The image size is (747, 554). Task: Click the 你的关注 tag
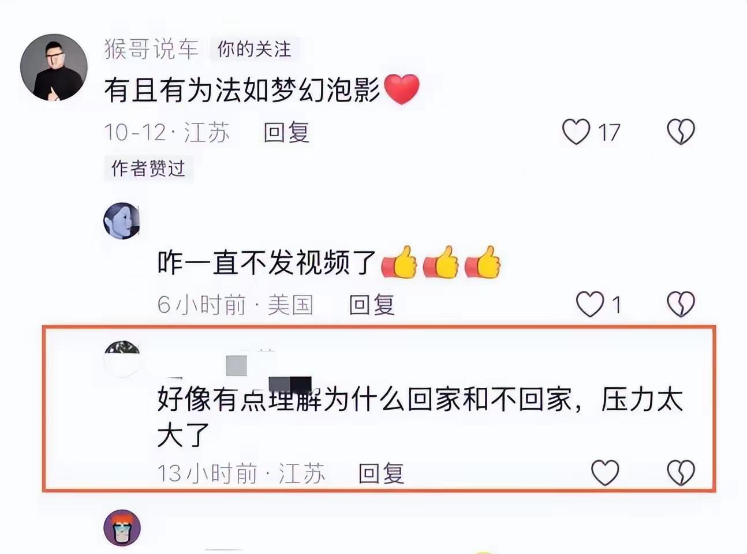coord(254,49)
